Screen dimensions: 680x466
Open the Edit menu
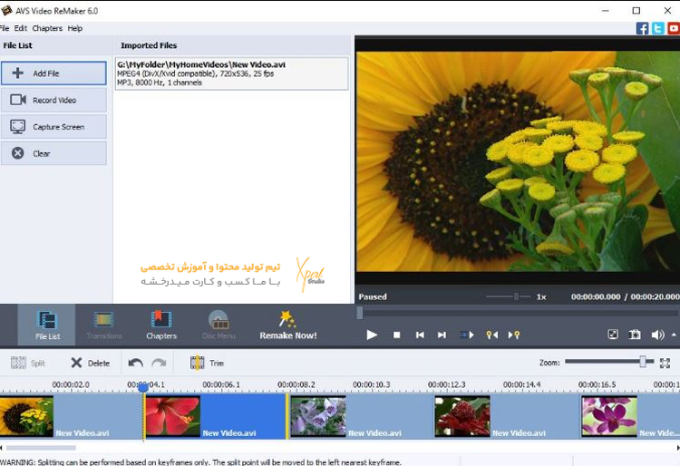click(20, 28)
